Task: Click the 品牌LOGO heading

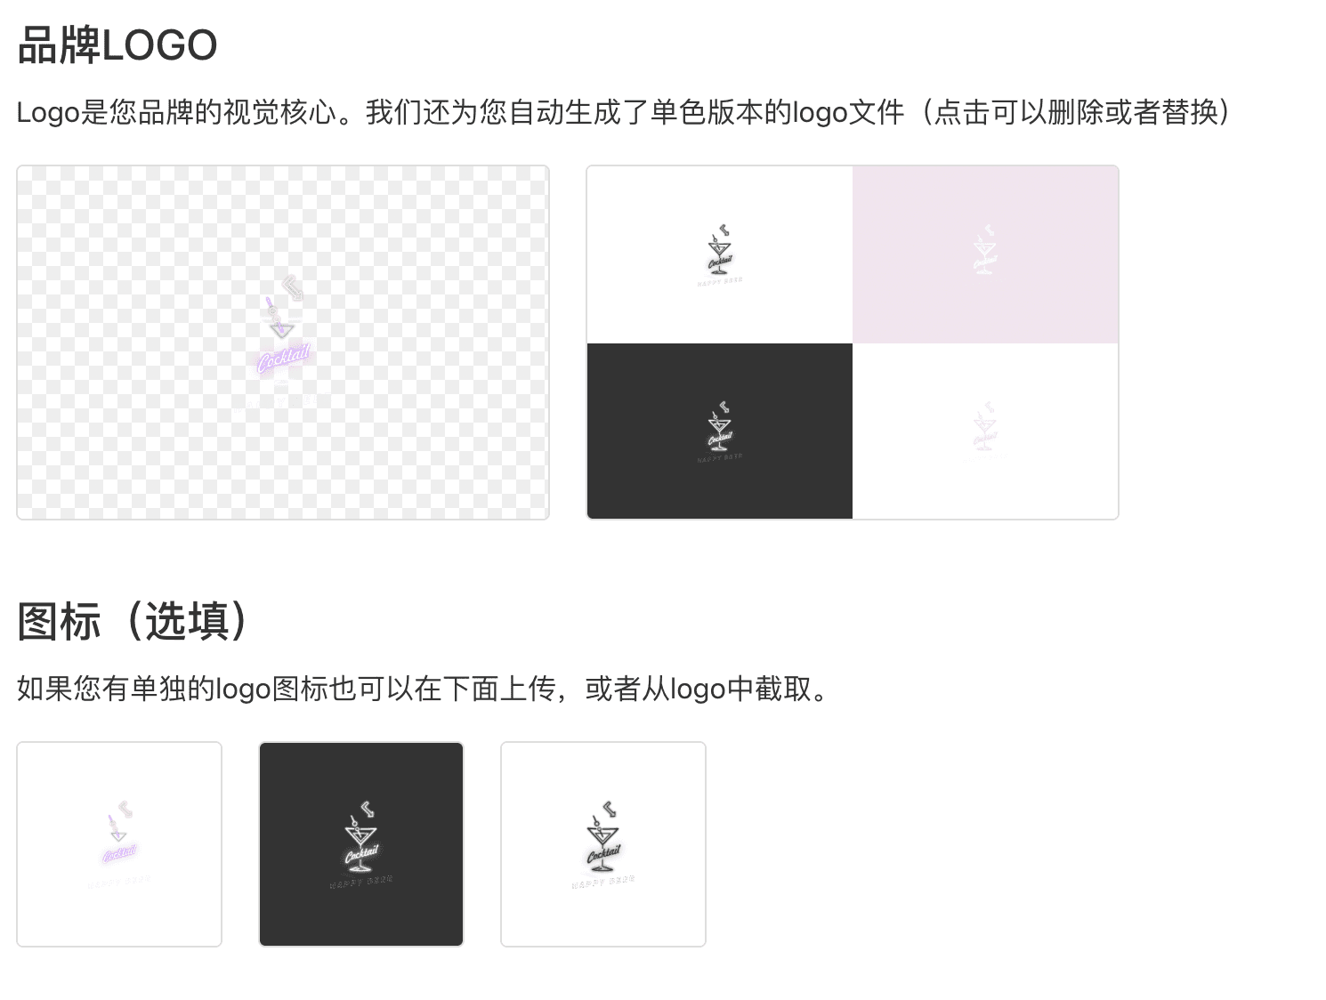Action: 117,45
